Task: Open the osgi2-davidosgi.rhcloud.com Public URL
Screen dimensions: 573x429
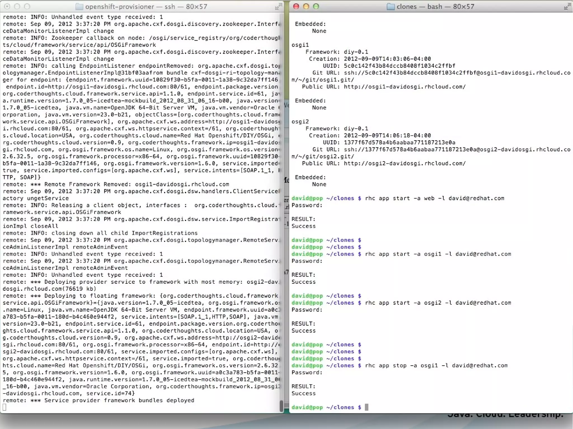Action: click(x=405, y=163)
